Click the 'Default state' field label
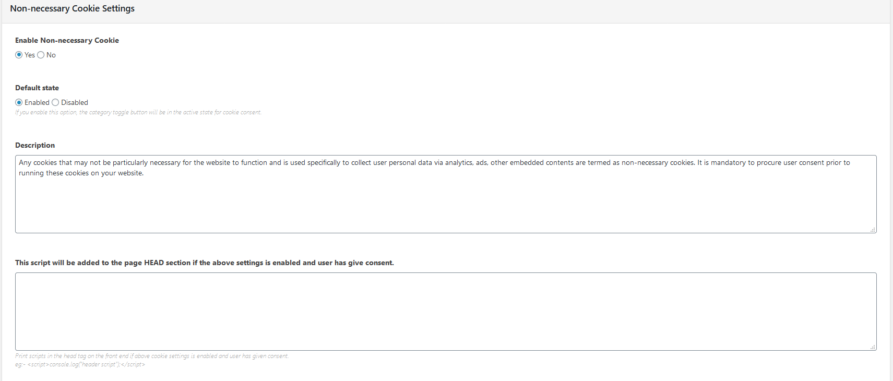The width and height of the screenshot is (893, 381). coord(37,88)
